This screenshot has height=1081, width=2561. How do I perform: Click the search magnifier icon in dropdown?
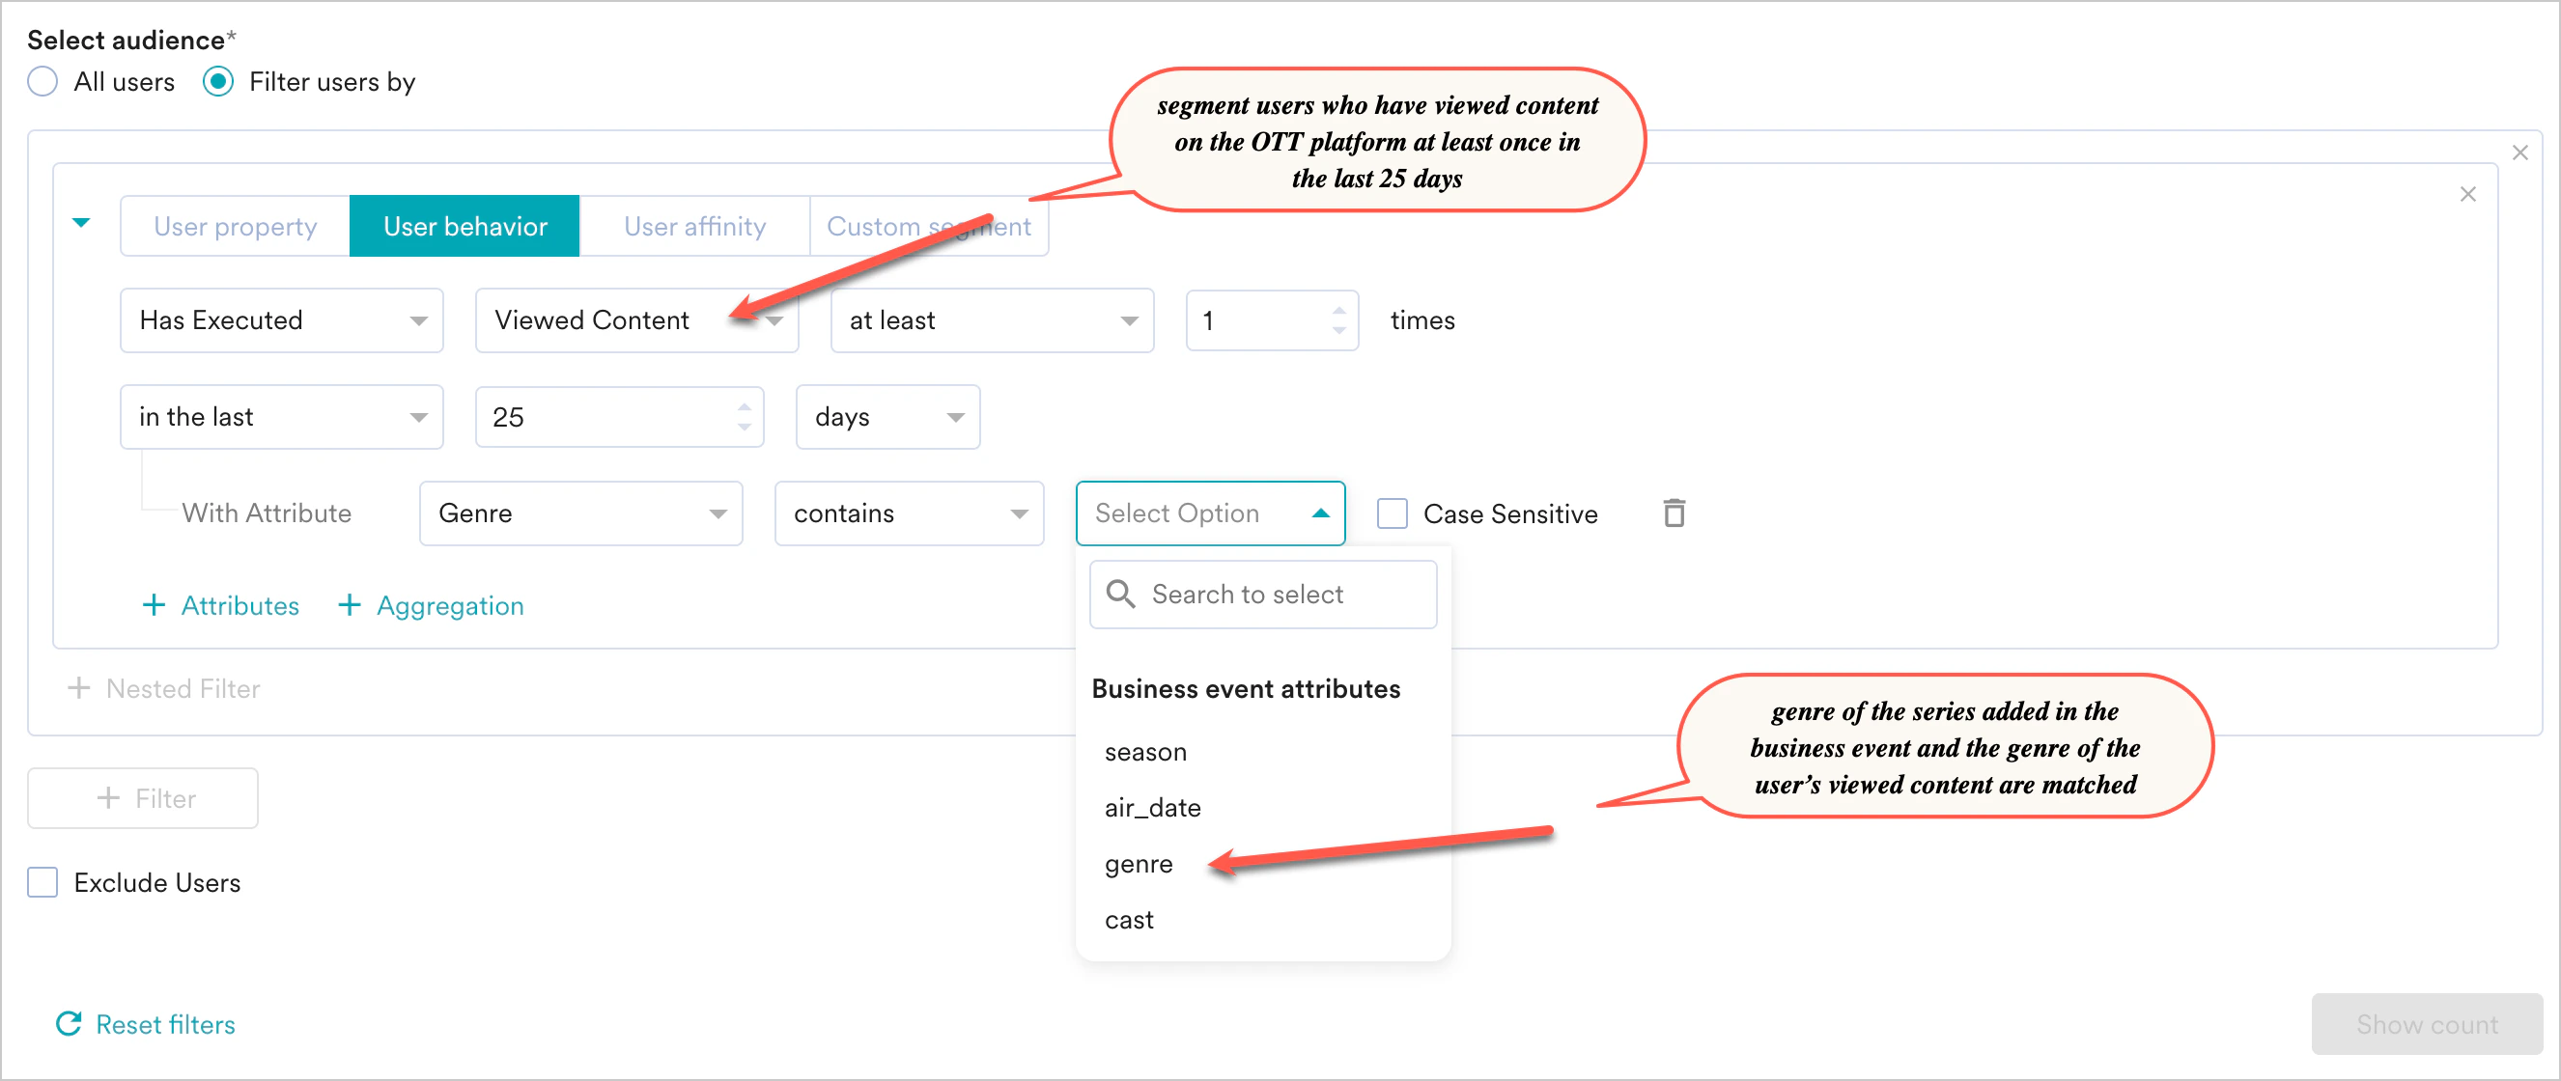tap(1120, 595)
